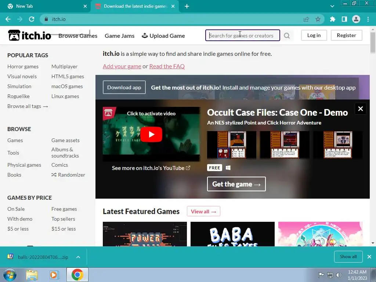Screen dimensions: 376x282
Task: Click the address bar URL
Action: pyautogui.click(x=59, y=19)
